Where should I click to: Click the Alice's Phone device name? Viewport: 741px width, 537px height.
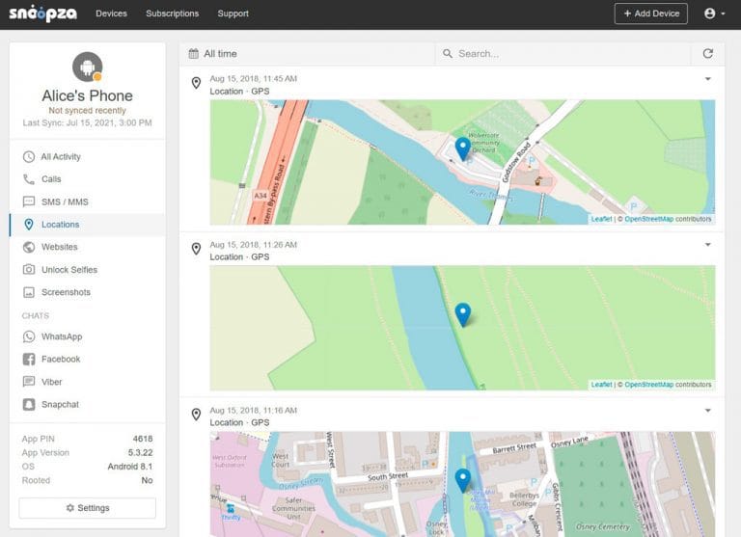tap(88, 95)
